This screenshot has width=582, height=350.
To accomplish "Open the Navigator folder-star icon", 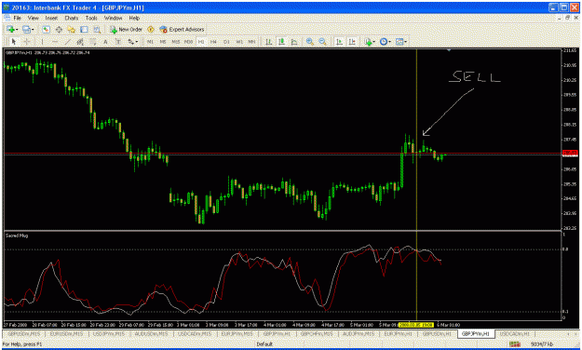I will [x=72, y=29].
